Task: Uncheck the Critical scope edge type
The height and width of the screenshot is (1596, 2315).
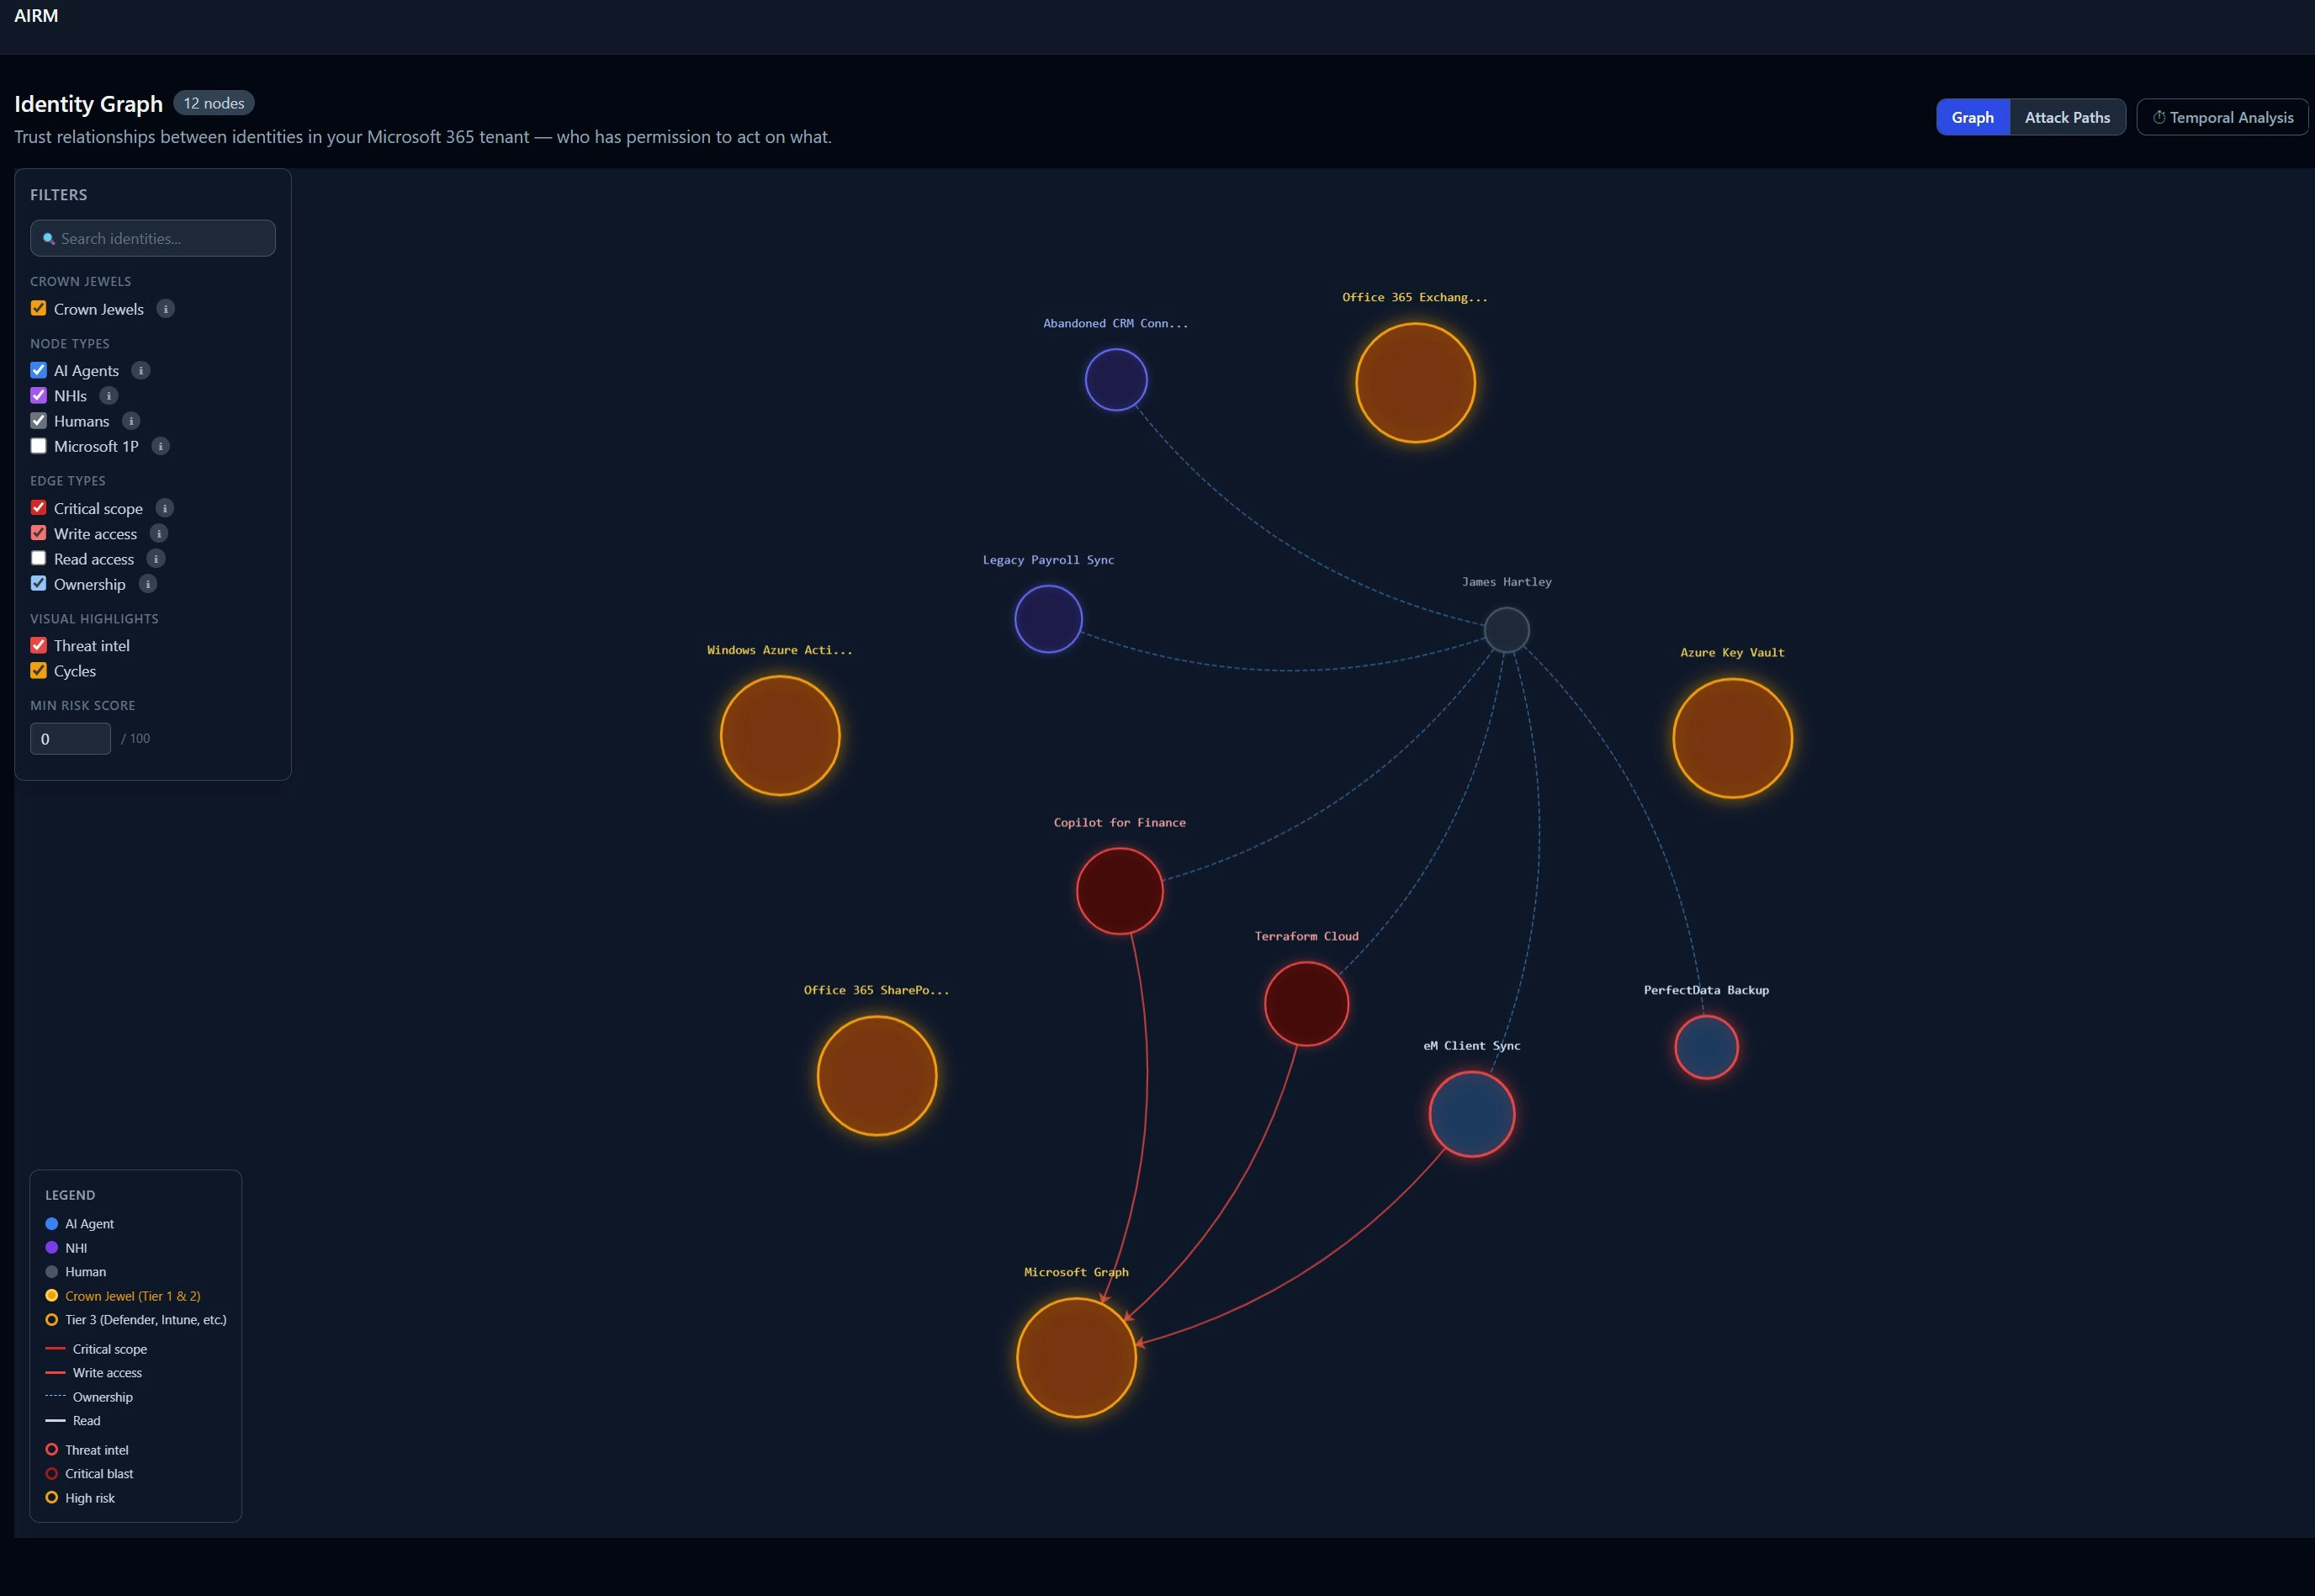Action: (x=39, y=508)
